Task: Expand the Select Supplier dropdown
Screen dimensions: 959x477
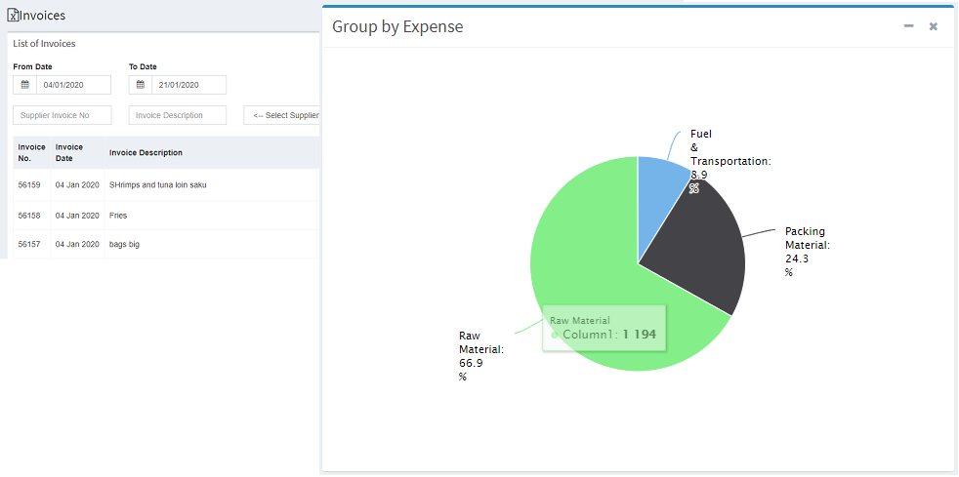Action: click(x=283, y=115)
